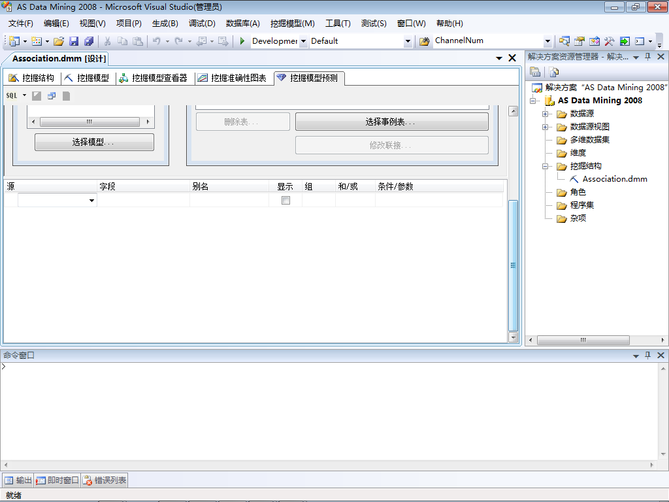Open the ChannelNum find combo box dropdown
The width and height of the screenshot is (669, 502).
[548, 41]
